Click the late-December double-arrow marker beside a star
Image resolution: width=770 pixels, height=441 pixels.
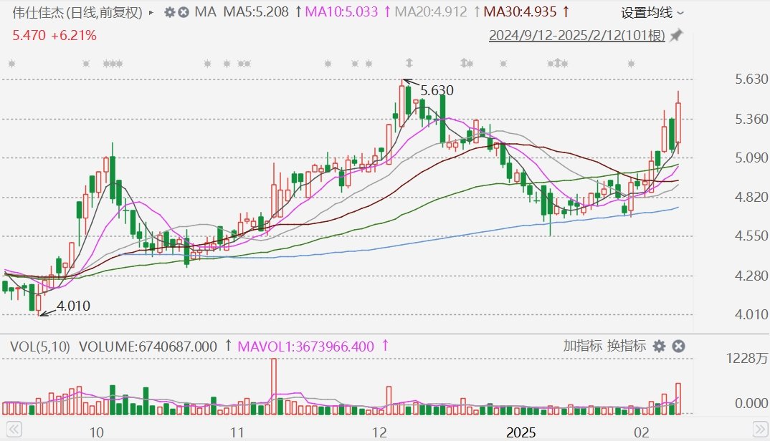coord(464,63)
